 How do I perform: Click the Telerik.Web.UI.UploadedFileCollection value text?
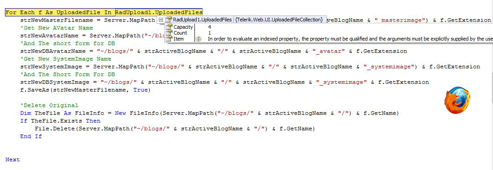point(279,20)
